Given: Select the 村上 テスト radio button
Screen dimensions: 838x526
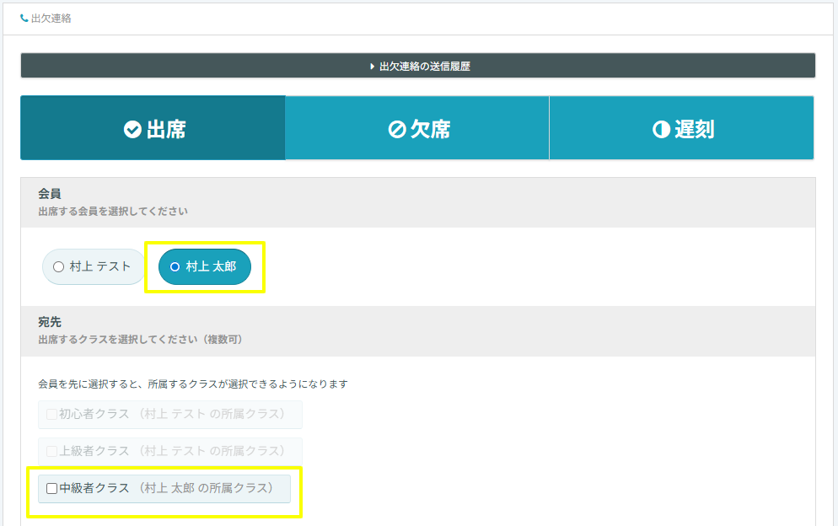Looking at the screenshot, I should [x=58, y=266].
